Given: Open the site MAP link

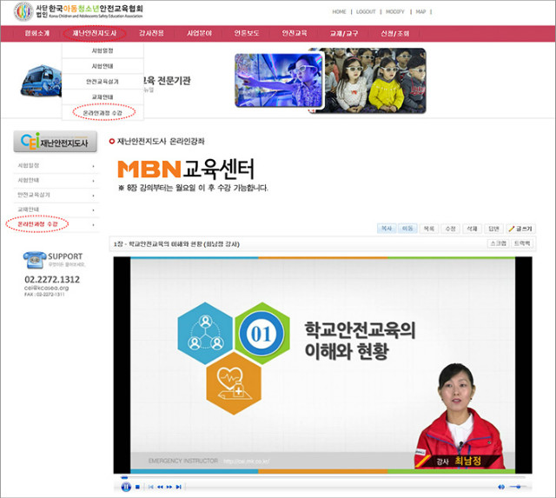Looking at the screenshot, I should tap(420, 11).
